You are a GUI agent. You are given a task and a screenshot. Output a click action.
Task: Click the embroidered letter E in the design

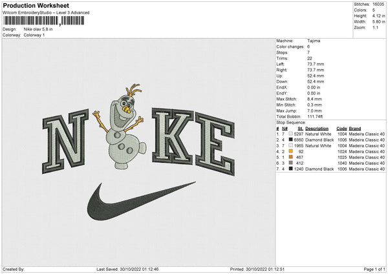(215, 144)
